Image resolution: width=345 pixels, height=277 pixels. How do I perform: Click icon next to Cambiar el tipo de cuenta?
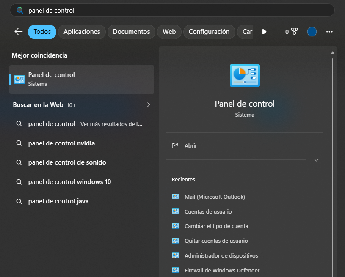[175, 226]
